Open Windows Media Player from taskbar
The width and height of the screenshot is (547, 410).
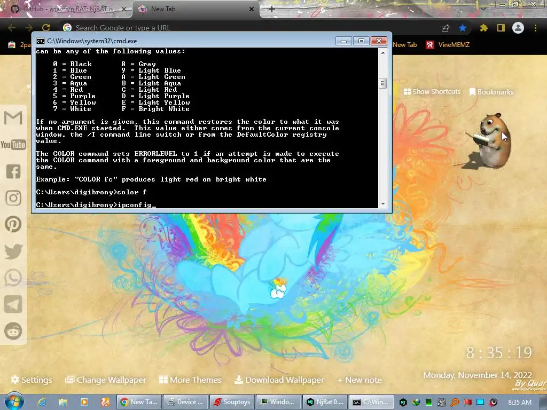click(x=84, y=402)
